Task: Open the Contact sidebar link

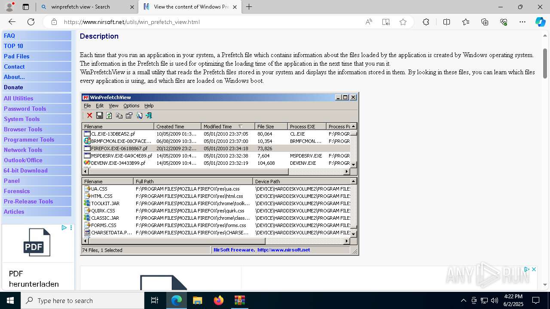Action: [x=14, y=67]
